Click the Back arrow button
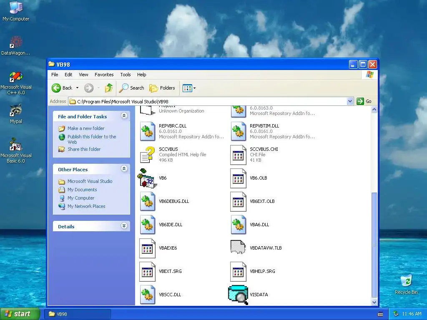The height and width of the screenshot is (320, 427). point(62,88)
